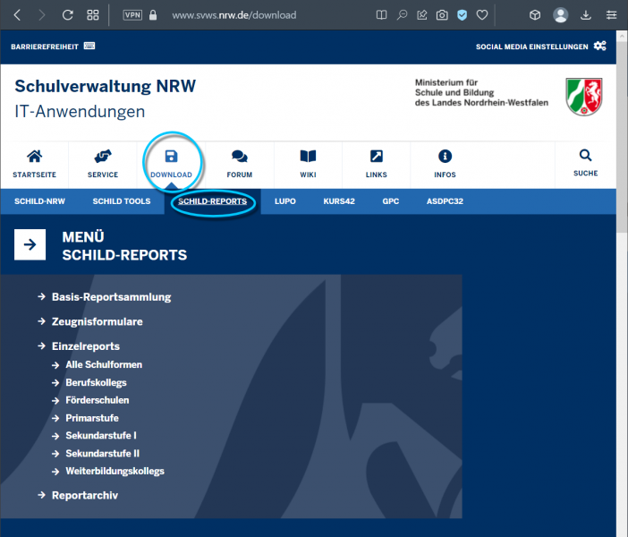Open Alle Schulformen sub-link
The image size is (628, 537).
pyautogui.click(x=104, y=364)
